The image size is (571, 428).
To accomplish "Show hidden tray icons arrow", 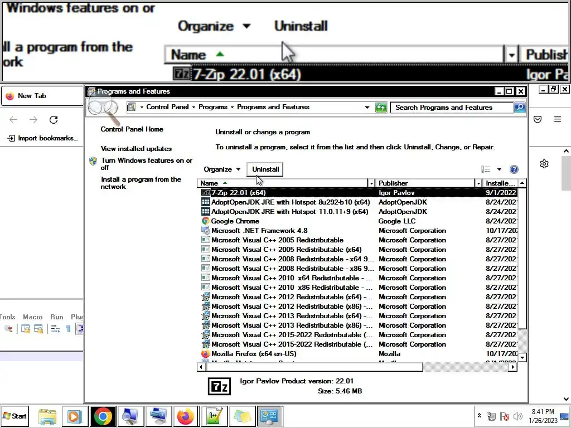I will coord(479,416).
